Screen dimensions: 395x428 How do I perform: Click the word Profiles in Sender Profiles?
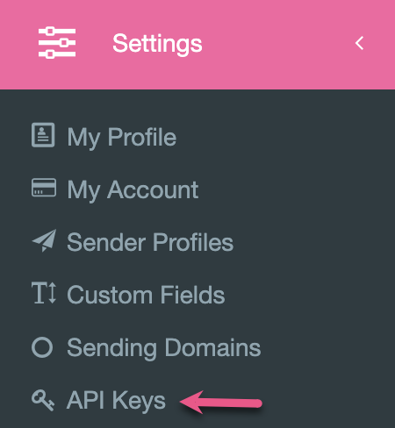(193, 242)
